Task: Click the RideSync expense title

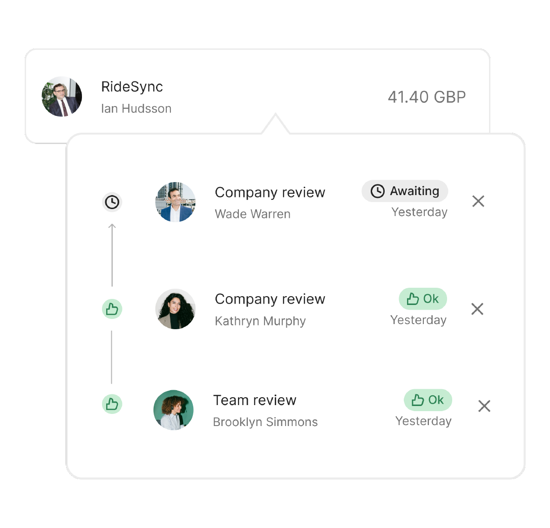Action: click(x=132, y=87)
